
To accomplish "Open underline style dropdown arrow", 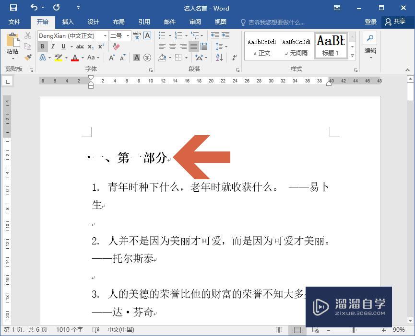I will coord(71,47).
